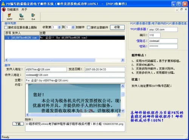Enable 接收全部邮件 checkbox

pos(88,27)
